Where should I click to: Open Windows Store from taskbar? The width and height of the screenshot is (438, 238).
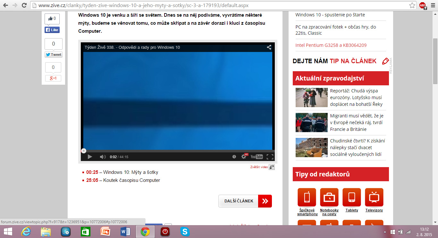[x=86, y=231]
